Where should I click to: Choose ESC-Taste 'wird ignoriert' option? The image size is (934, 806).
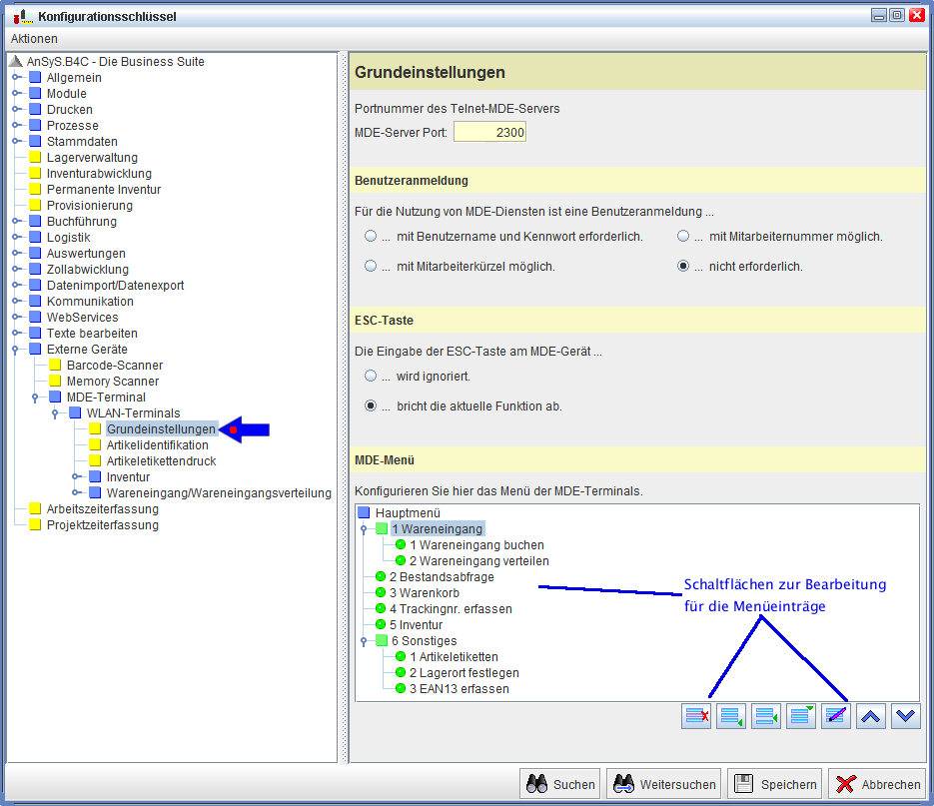coord(371,377)
